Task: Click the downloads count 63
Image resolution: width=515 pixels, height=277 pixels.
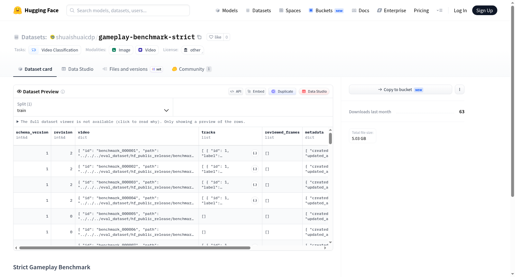Action: 462,112
